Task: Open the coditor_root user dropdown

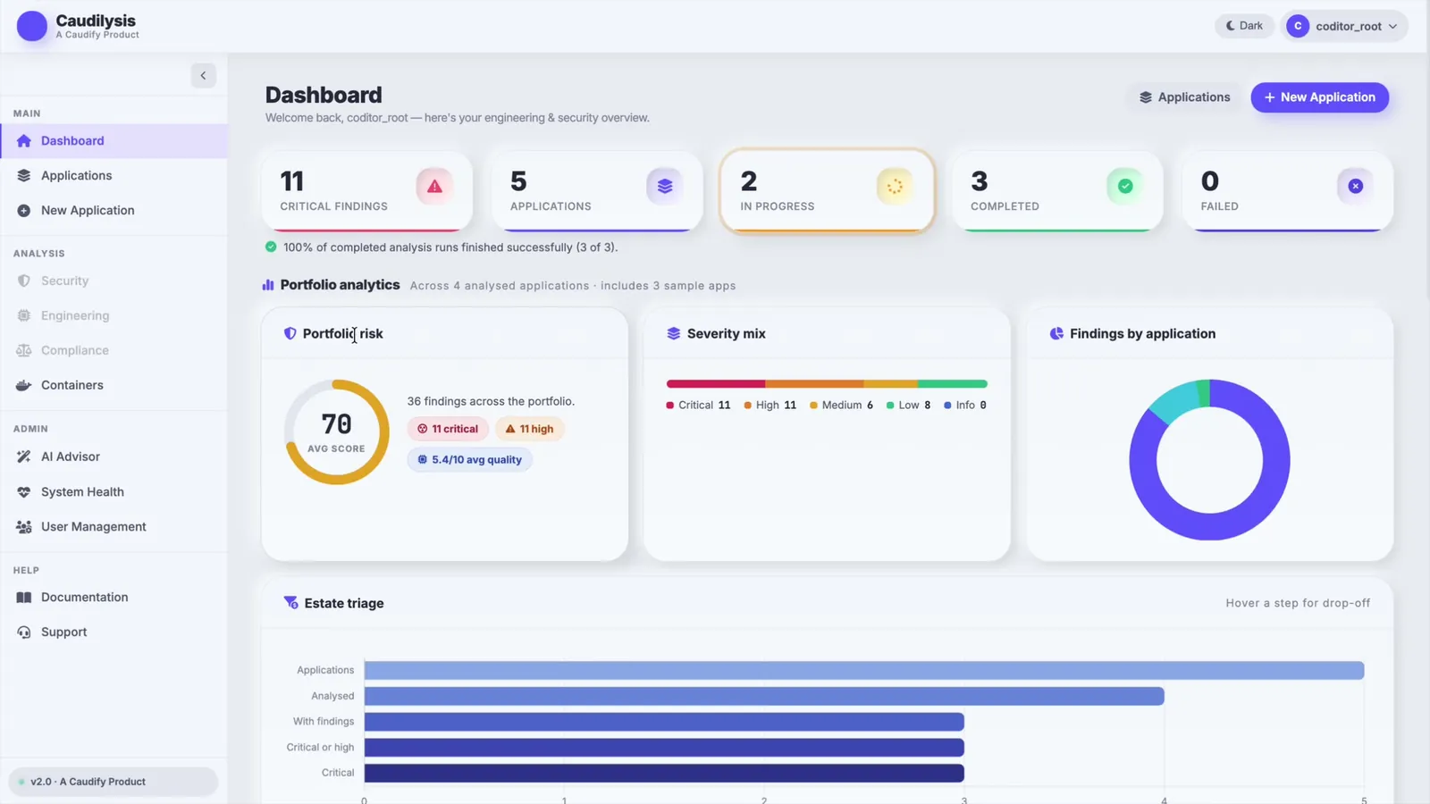Action: pyautogui.click(x=1344, y=26)
